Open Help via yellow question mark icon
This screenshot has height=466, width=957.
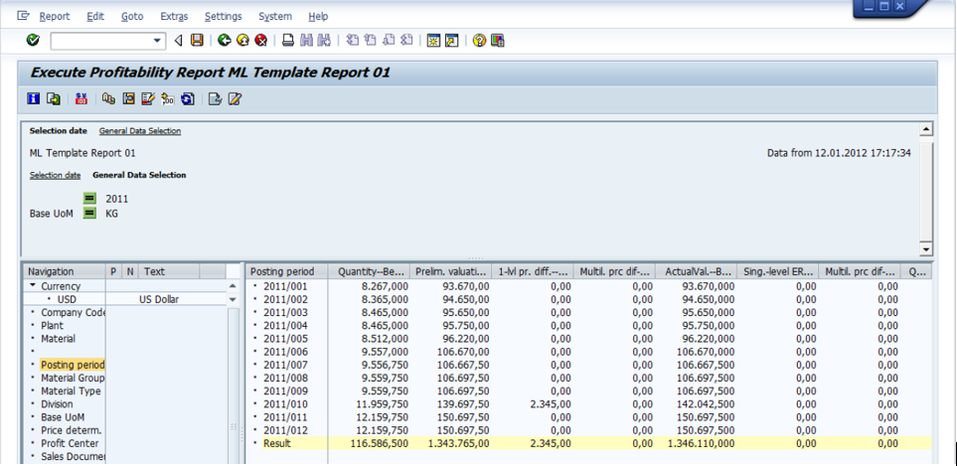(x=479, y=41)
